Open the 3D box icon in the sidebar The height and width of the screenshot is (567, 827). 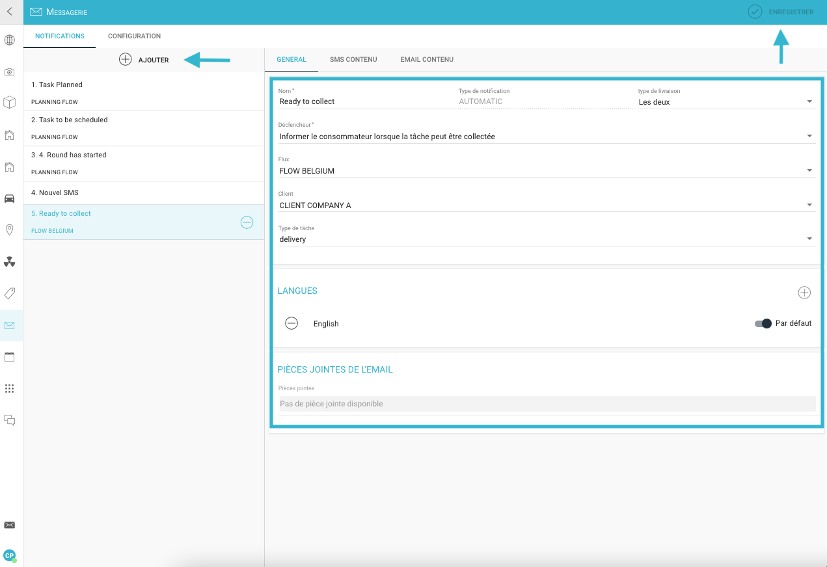click(10, 103)
